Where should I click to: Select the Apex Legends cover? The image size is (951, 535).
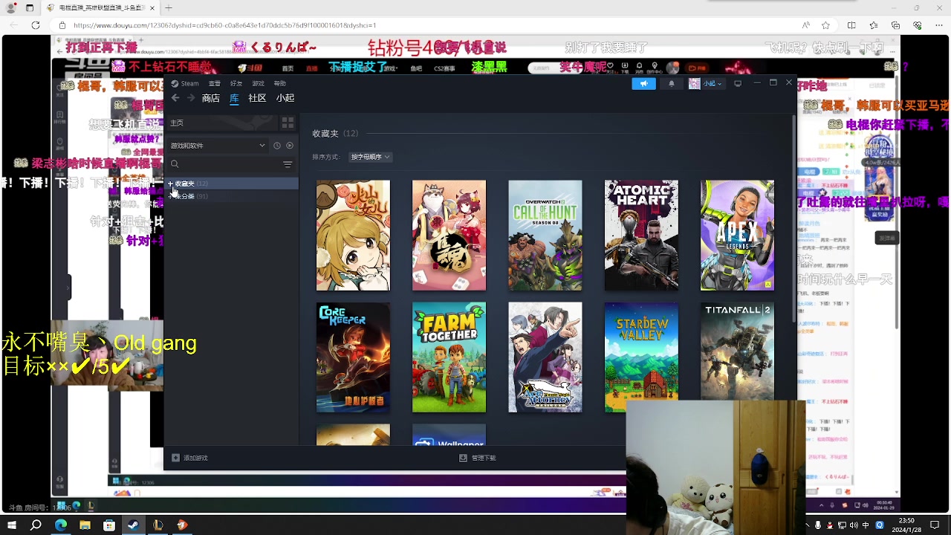[737, 235]
